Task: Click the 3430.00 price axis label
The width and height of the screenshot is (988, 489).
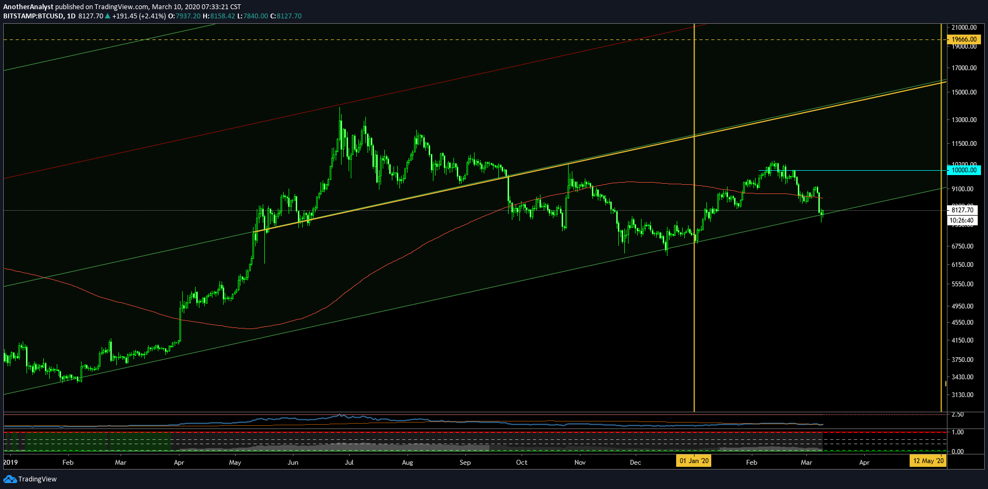Action: 963,377
